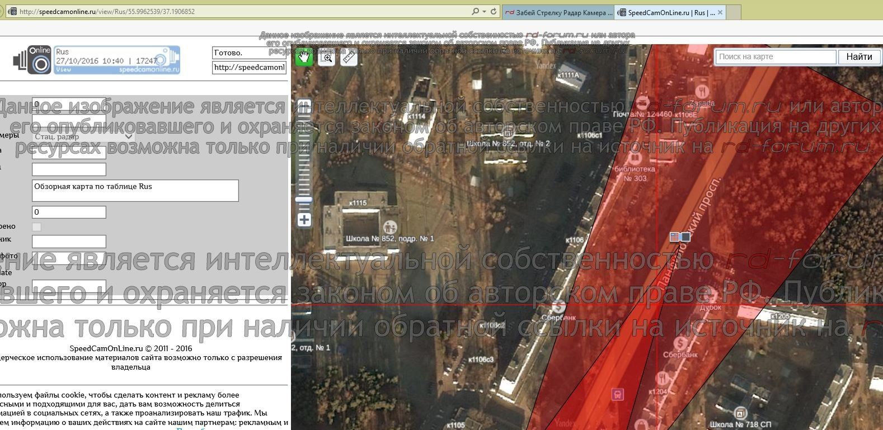Click the Zasada restaurant map icon
Image resolution: width=883 pixels, height=430 pixels.
pos(702,91)
